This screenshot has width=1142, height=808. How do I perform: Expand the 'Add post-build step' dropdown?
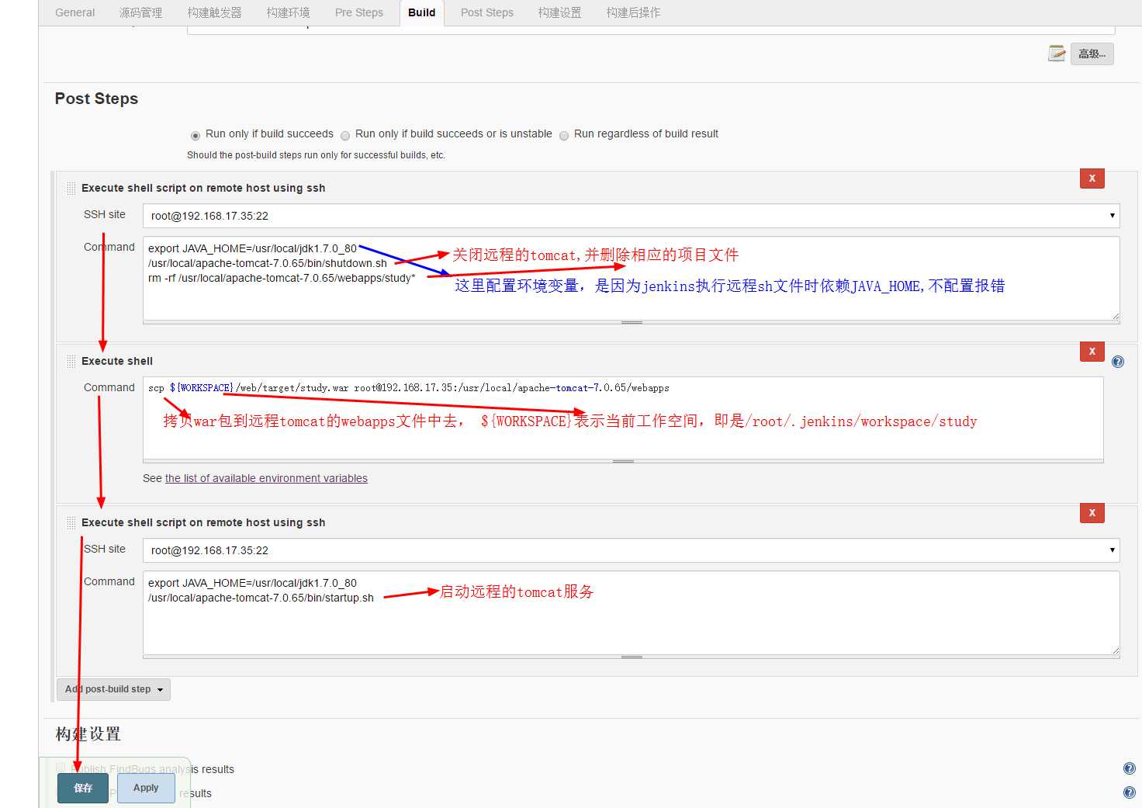(x=113, y=689)
